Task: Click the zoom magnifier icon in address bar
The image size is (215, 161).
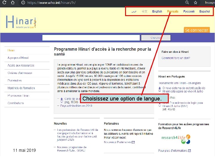Action: [187, 2]
